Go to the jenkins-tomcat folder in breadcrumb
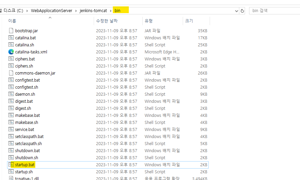 (93, 11)
